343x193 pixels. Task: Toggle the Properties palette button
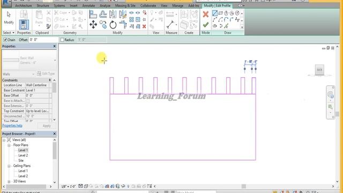coord(24,24)
